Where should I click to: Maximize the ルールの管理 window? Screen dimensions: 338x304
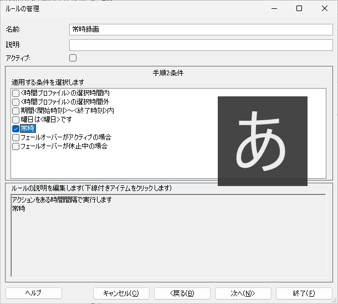coord(299,8)
